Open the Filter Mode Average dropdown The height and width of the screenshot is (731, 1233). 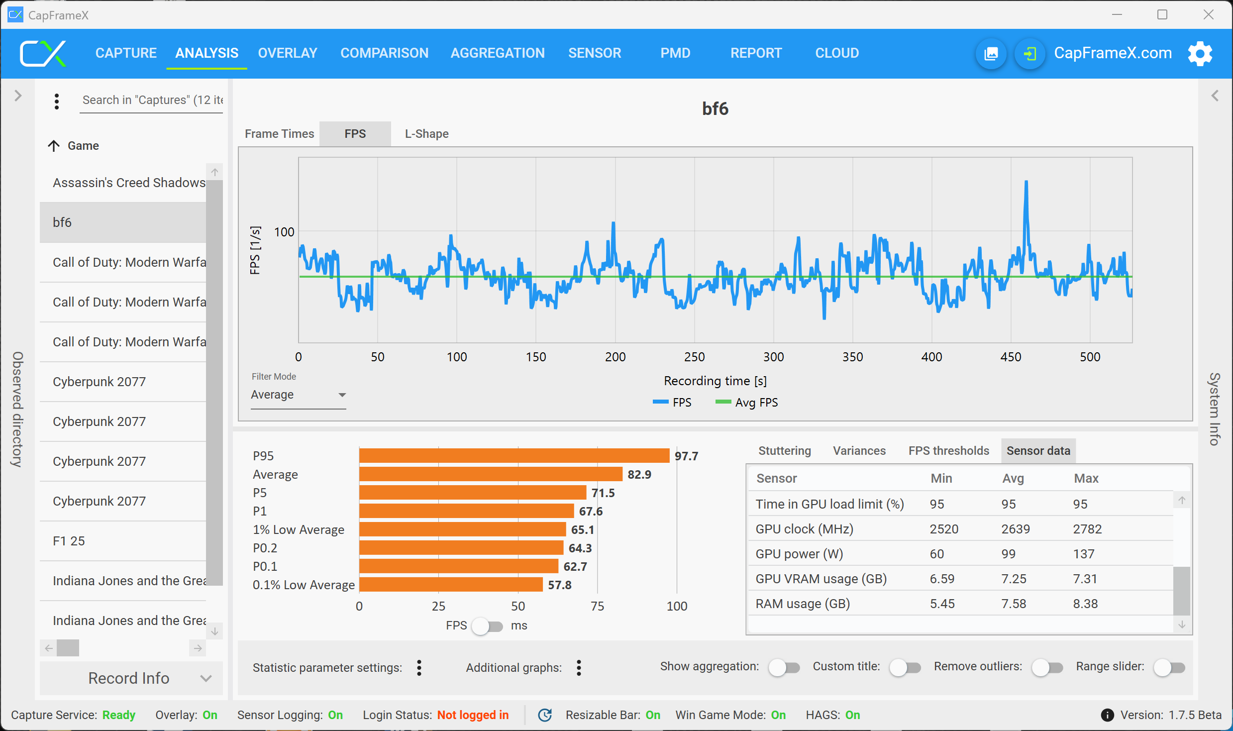[298, 395]
